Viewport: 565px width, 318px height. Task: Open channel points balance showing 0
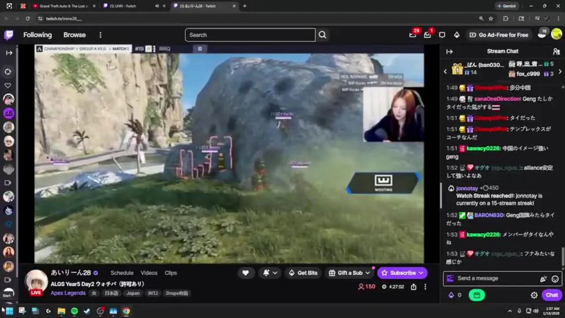455,295
